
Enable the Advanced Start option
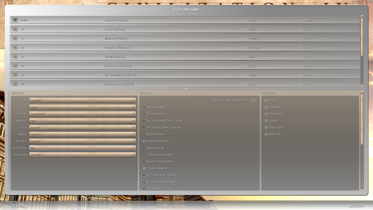click(x=144, y=107)
